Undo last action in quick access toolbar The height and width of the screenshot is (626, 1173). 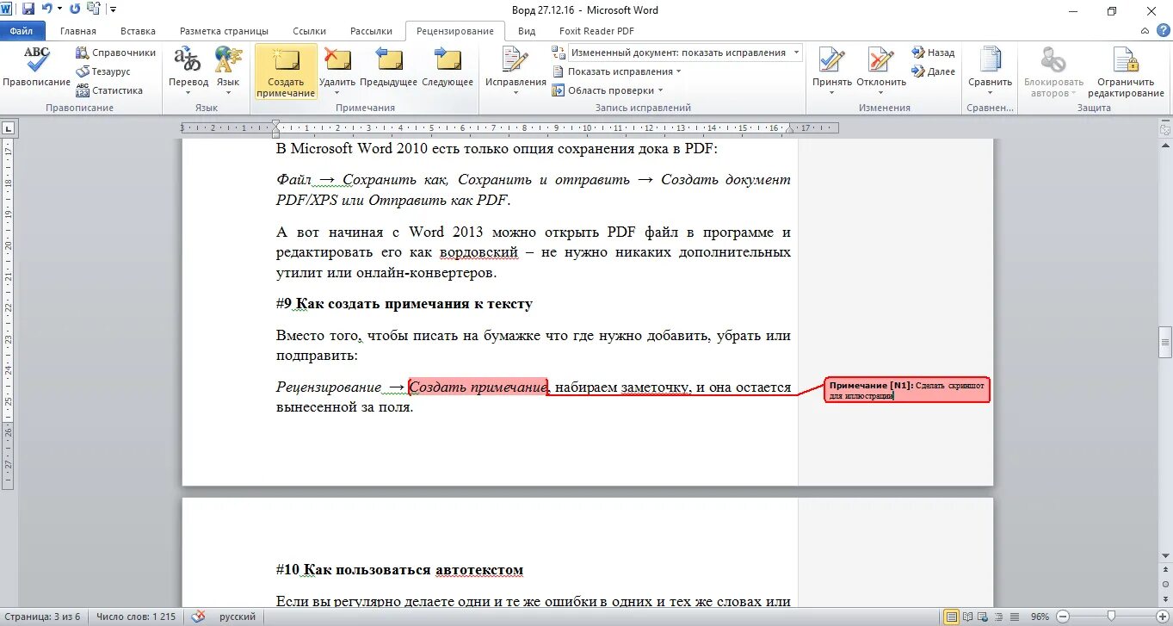[46, 9]
